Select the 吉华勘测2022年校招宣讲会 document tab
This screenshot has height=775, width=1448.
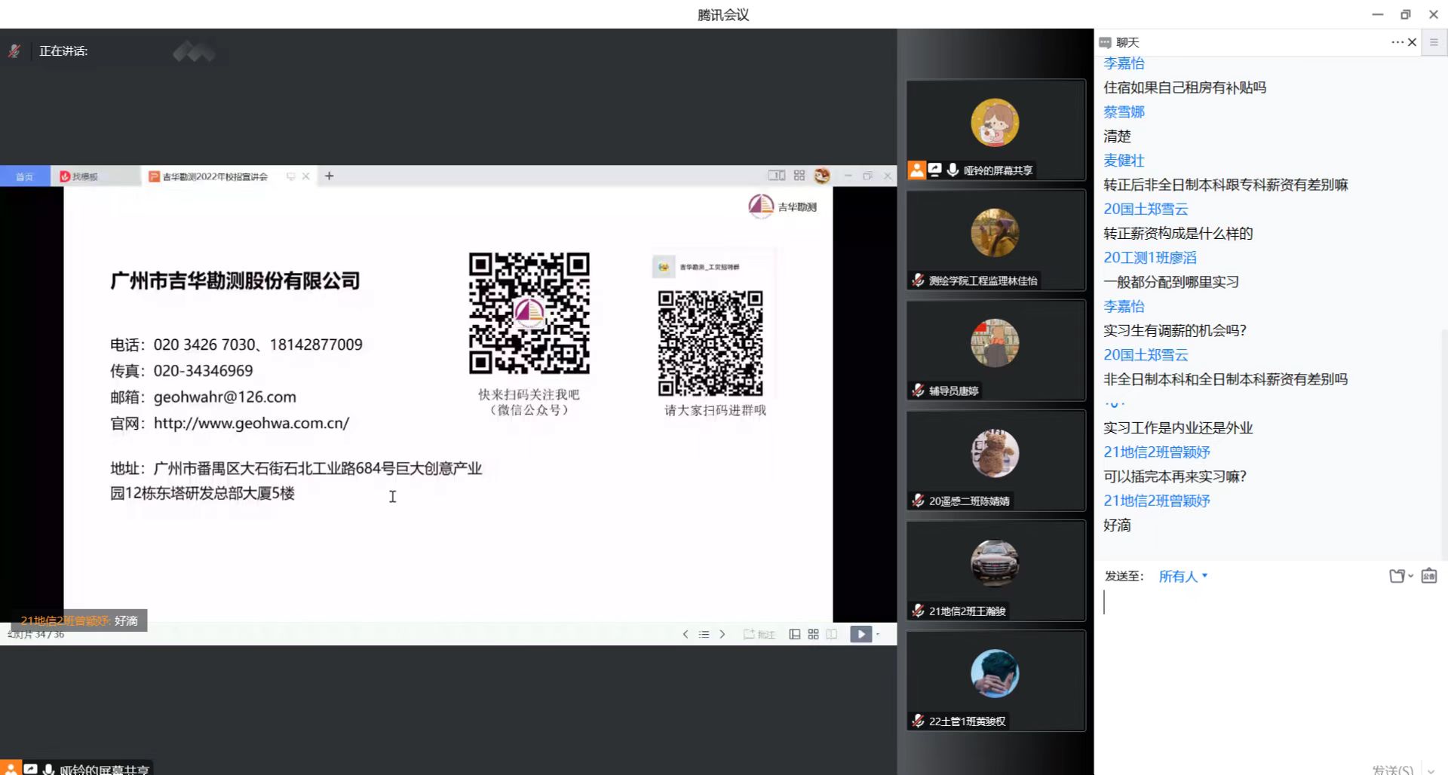tap(215, 176)
